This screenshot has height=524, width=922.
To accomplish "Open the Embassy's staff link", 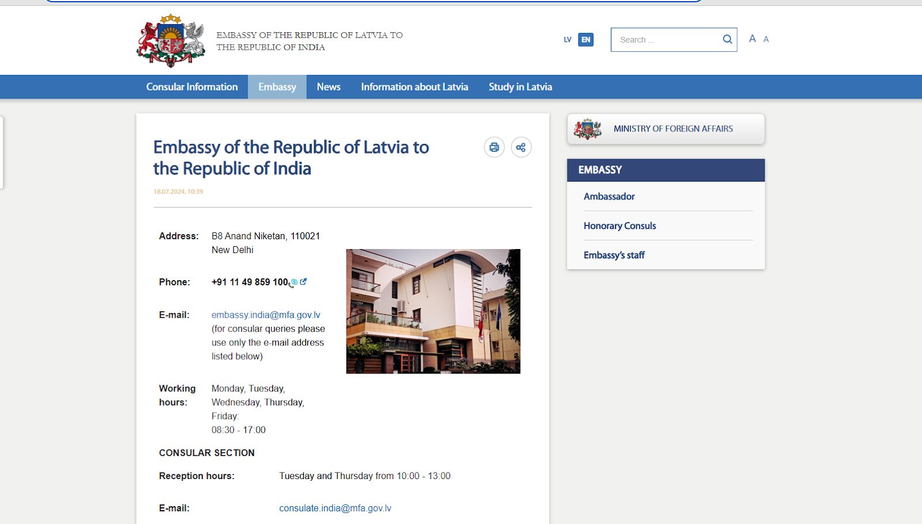I will pos(614,255).
